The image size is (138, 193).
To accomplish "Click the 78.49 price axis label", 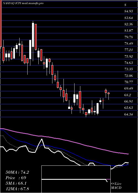I will click(129, 44).
